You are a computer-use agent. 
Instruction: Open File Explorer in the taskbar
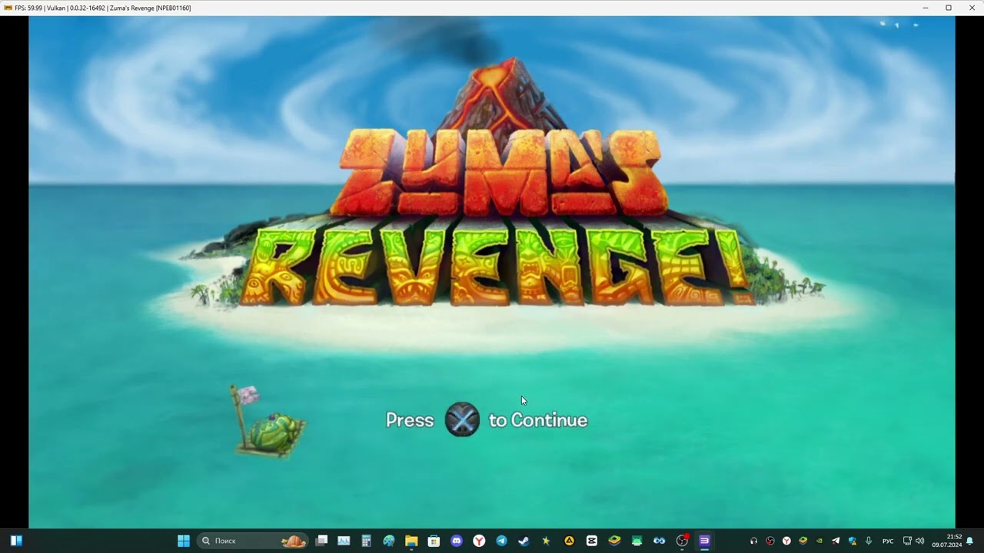pos(411,541)
